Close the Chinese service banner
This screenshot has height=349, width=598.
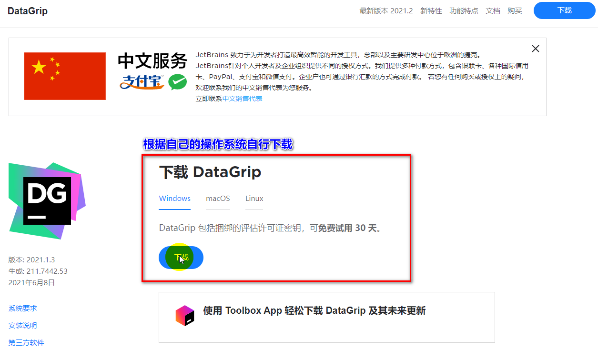point(536,49)
